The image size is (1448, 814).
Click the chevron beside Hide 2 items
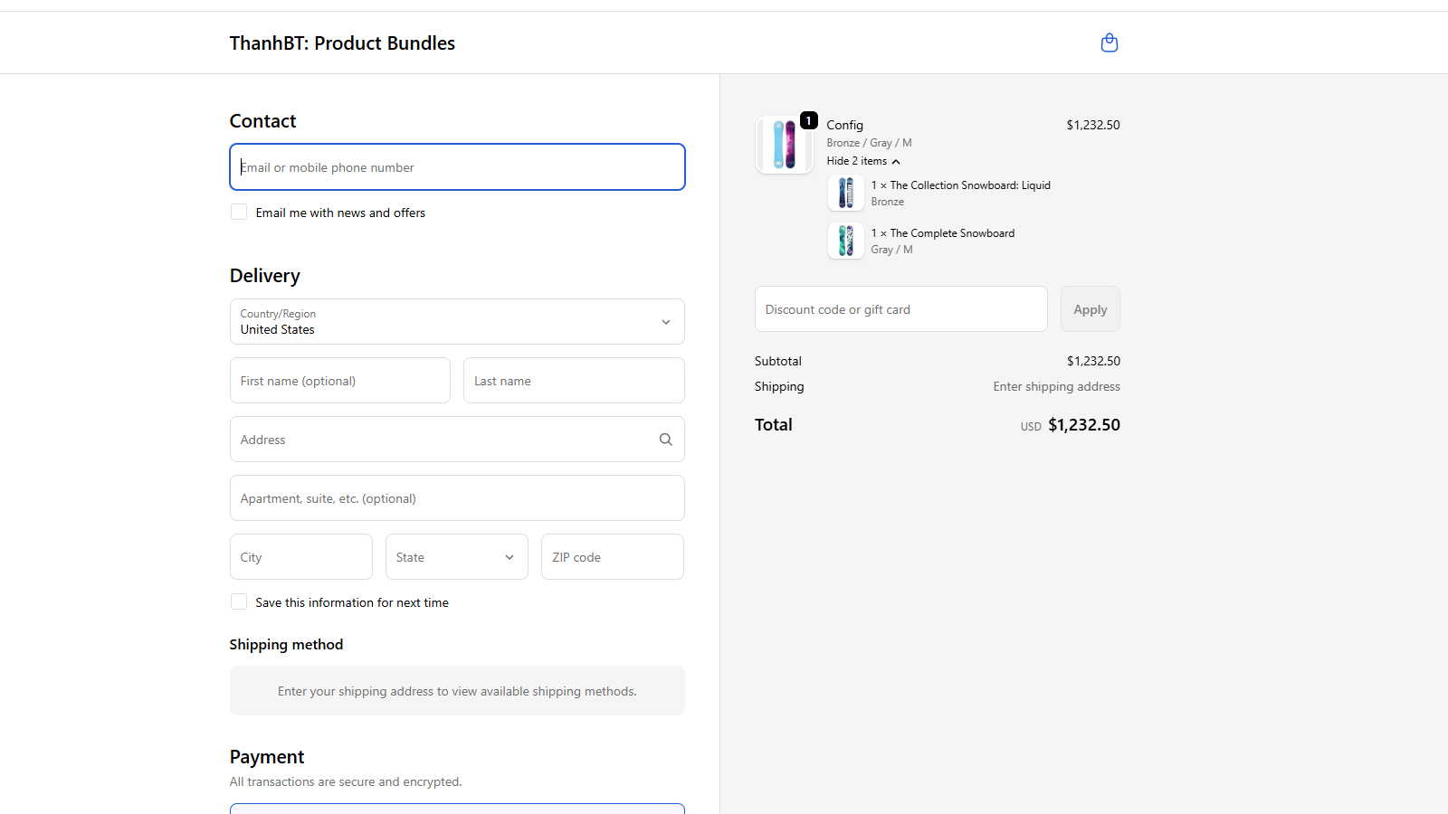click(x=896, y=162)
